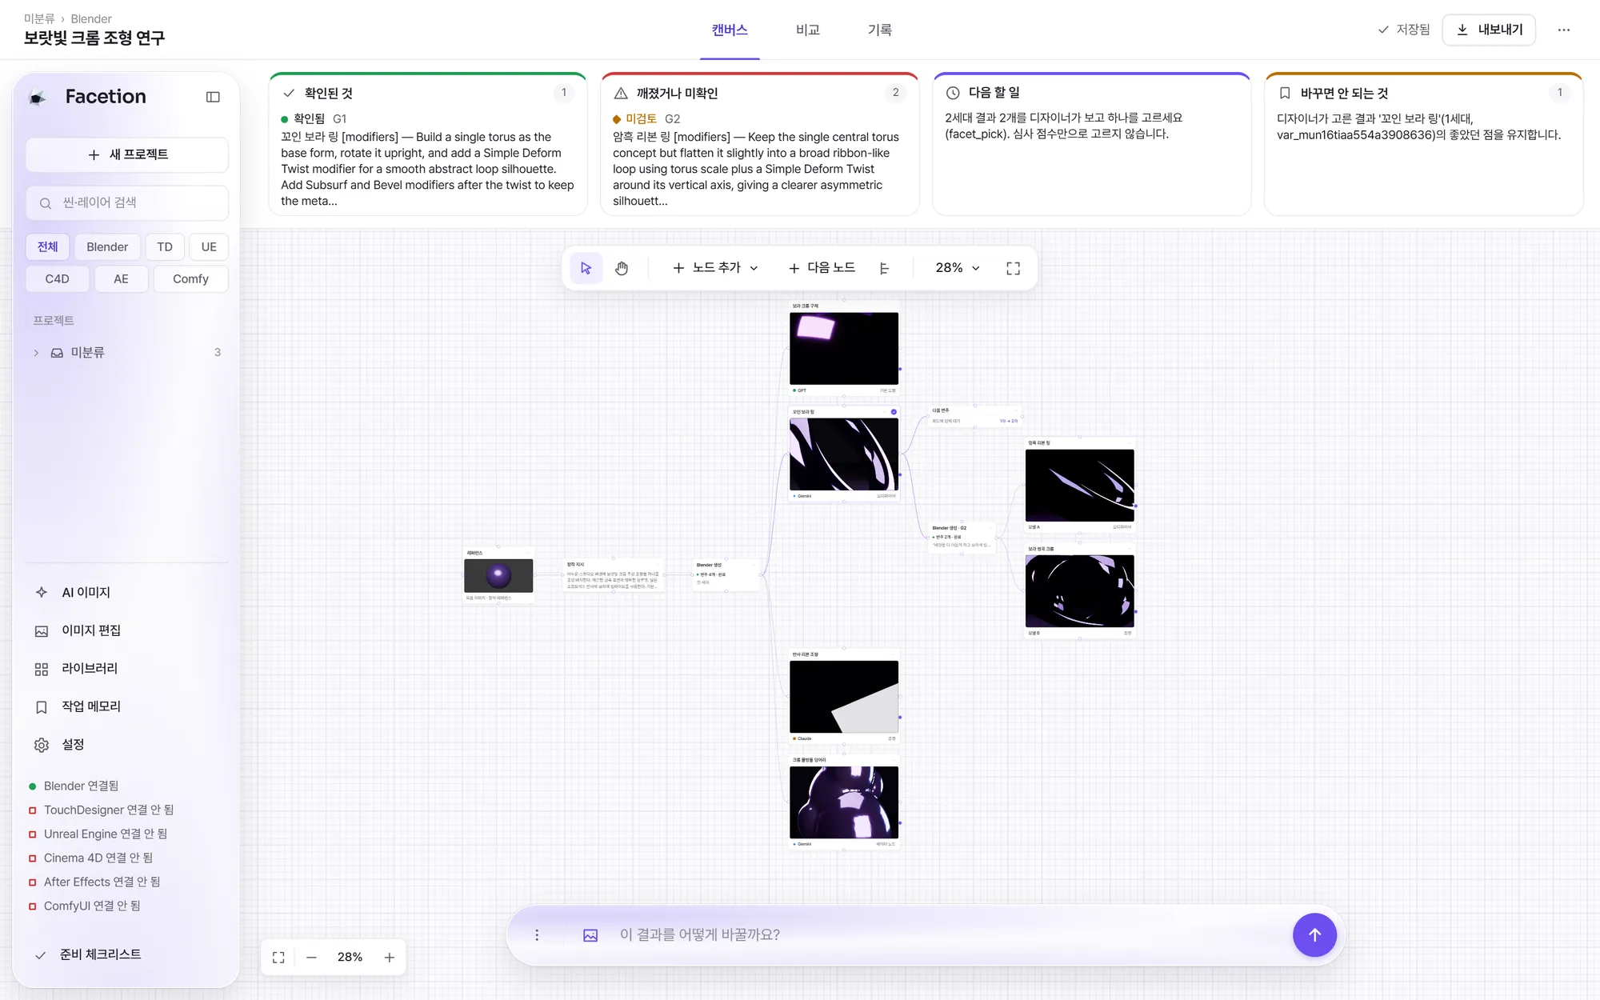This screenshot has height=1000, width=1600.
Task: Click the 새 프로젝트 button
Action: [127, 154]
